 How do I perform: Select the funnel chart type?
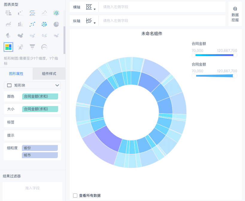[32, 47]
